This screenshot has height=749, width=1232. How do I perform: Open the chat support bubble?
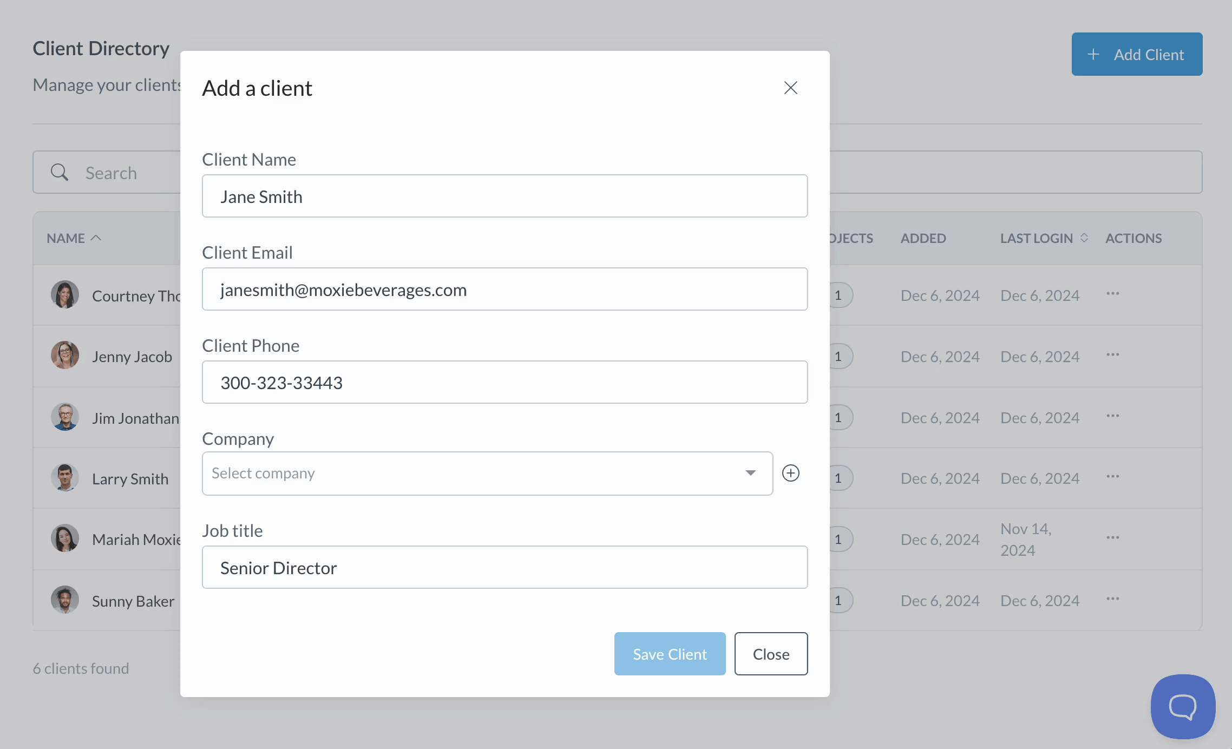[1183, 706]
